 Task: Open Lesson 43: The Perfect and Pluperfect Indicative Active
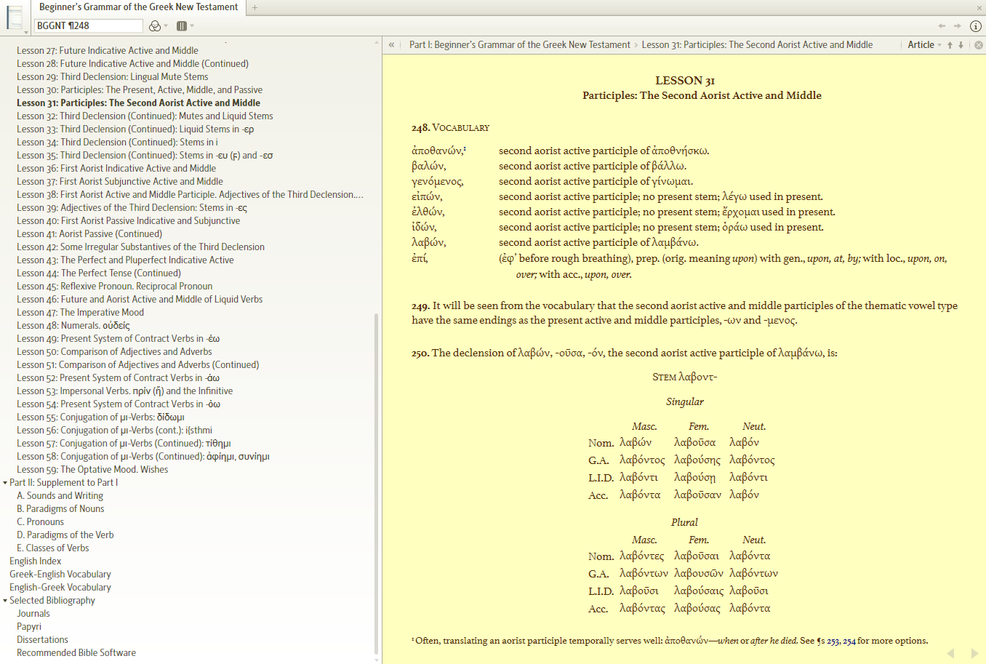[126, 260]
